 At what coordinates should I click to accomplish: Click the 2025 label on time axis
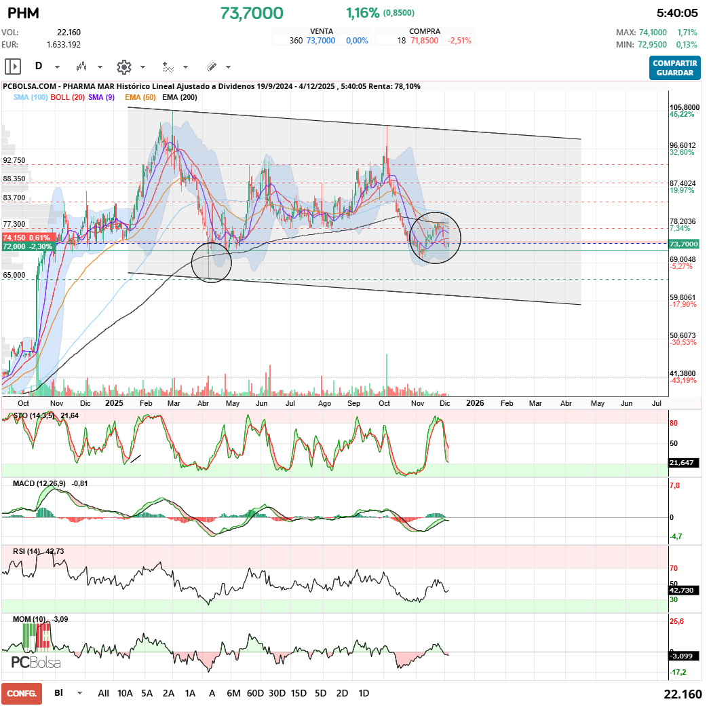point(114,403)
